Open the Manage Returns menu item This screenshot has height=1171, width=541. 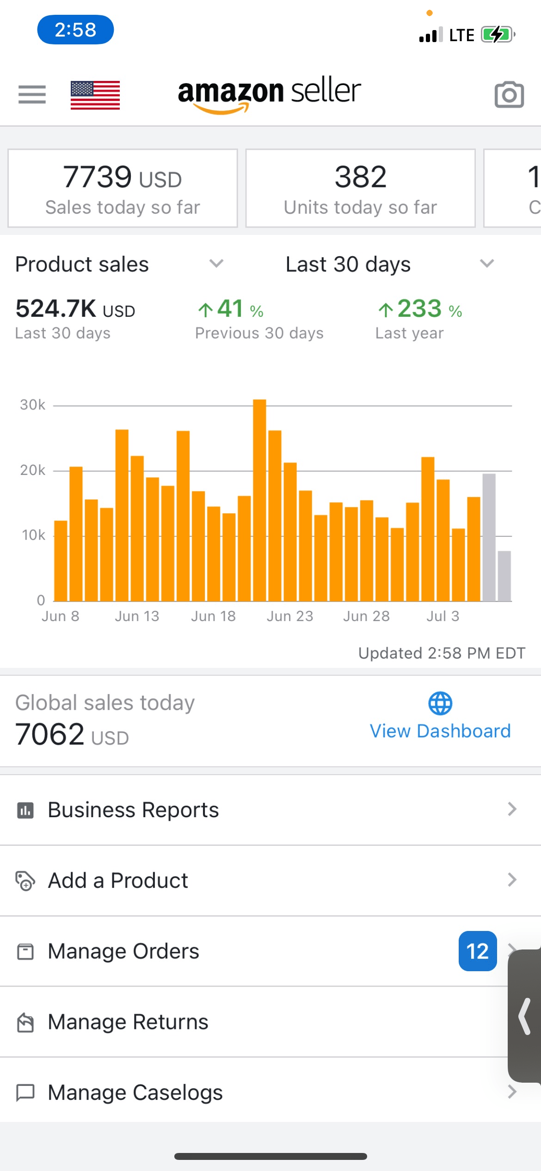(x=128, y=1022)
